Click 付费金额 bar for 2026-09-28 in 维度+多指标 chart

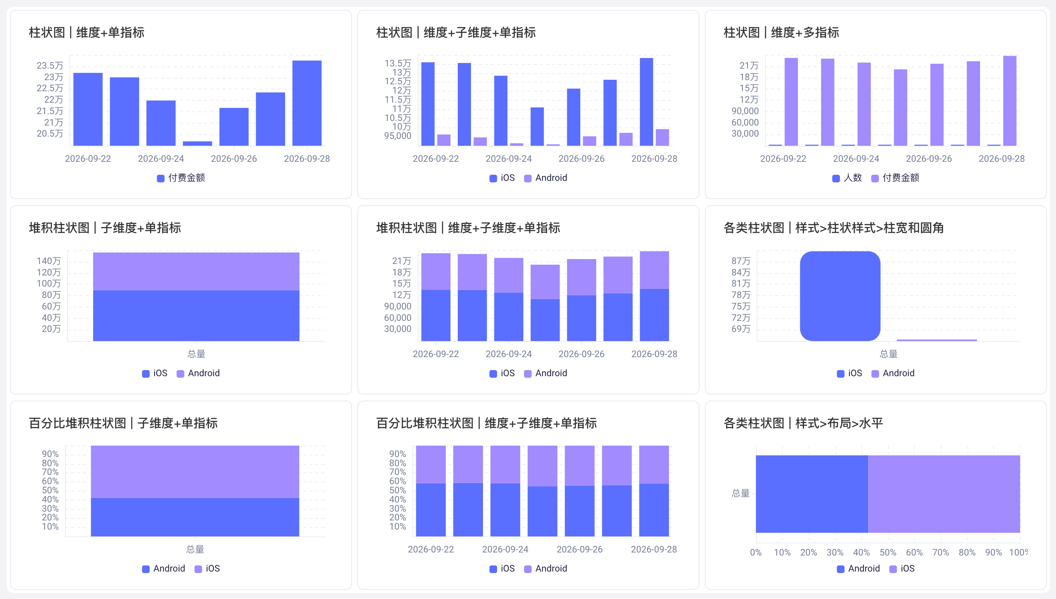1010,101
